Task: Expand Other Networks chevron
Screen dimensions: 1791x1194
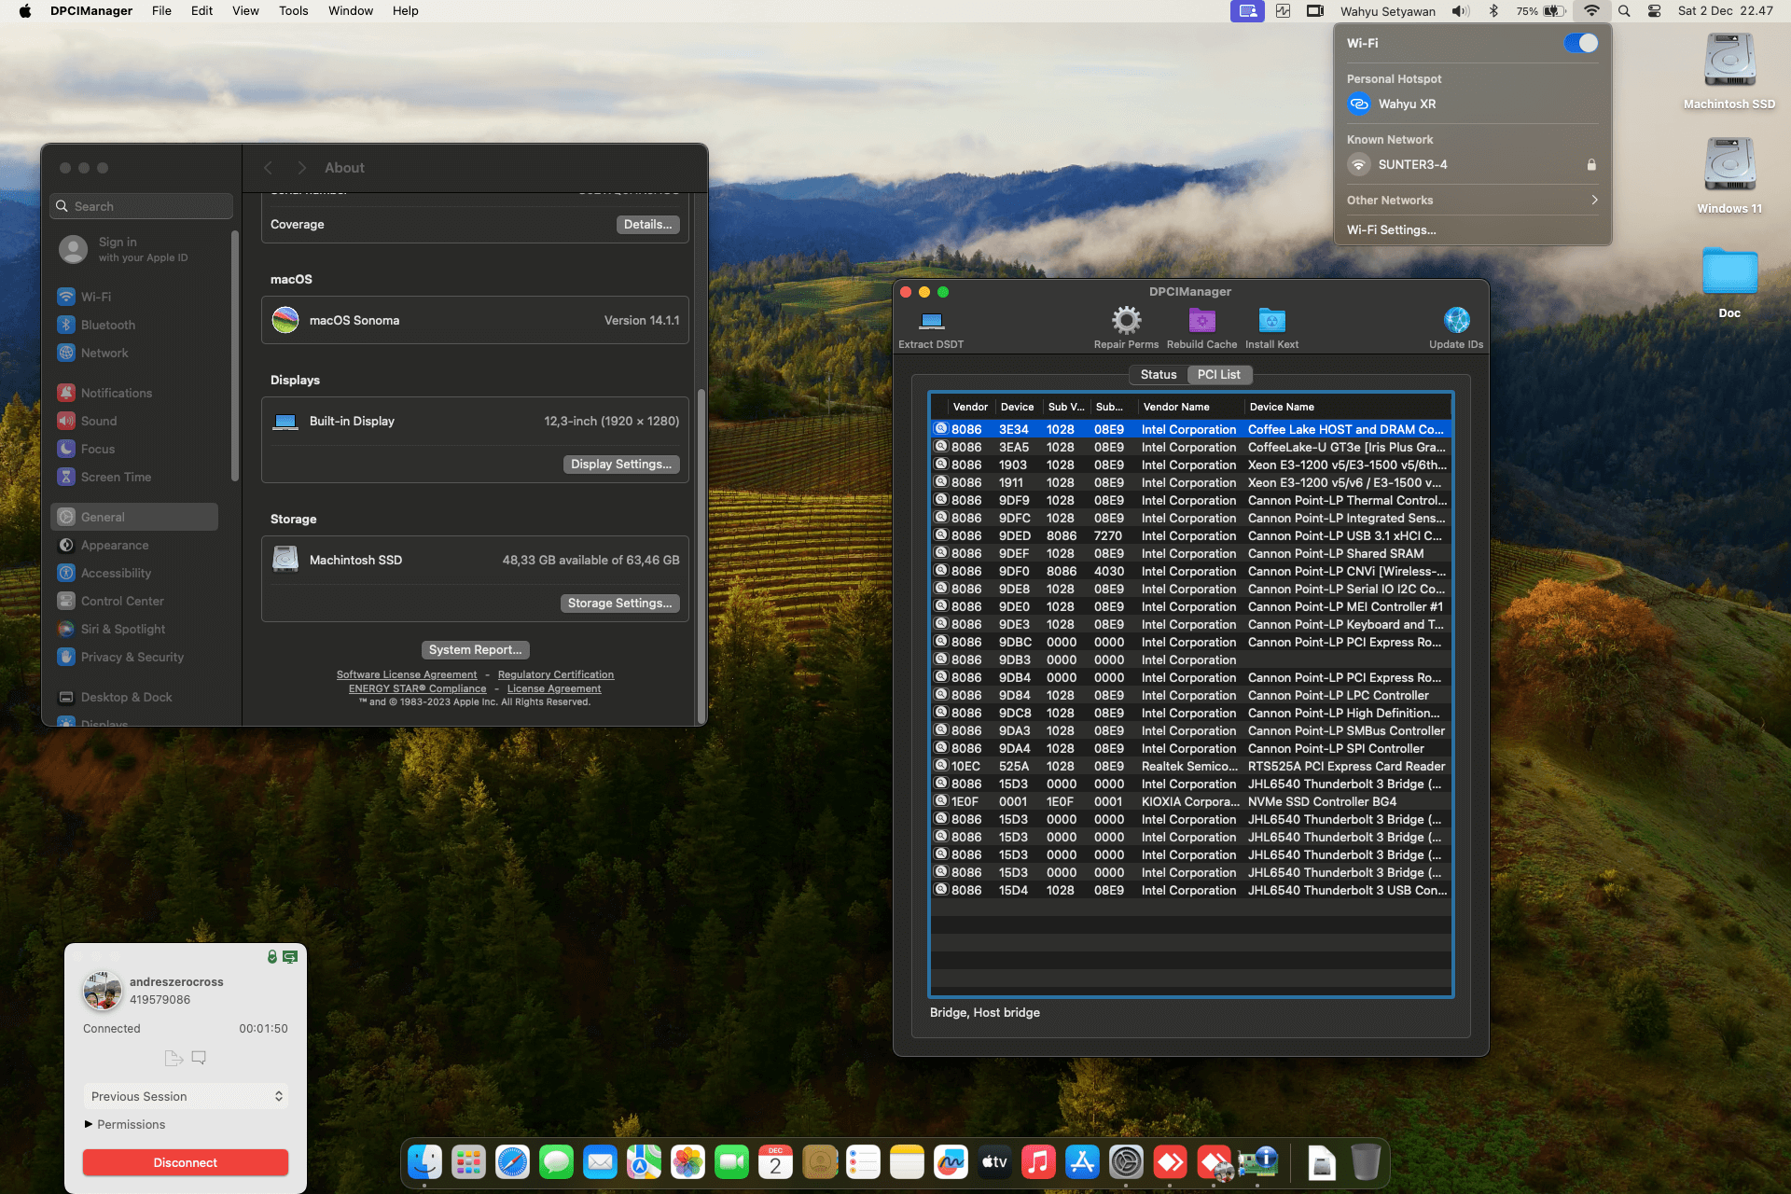Action: click(1594, 201)
